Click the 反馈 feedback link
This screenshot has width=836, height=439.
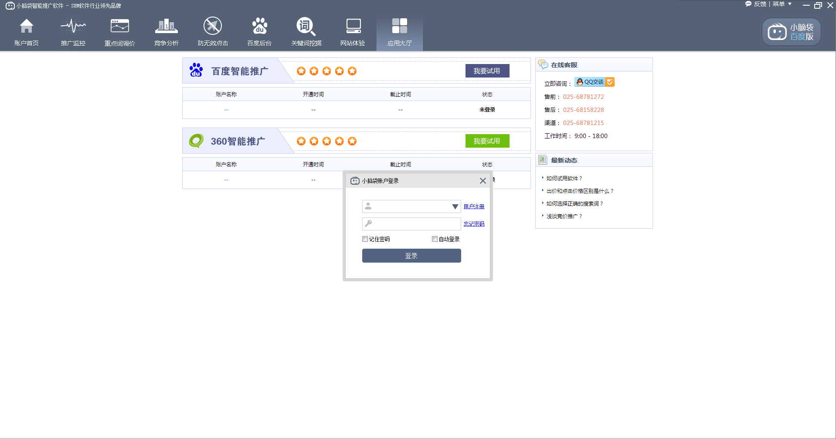pyautogui.click(x=756, y=4)
